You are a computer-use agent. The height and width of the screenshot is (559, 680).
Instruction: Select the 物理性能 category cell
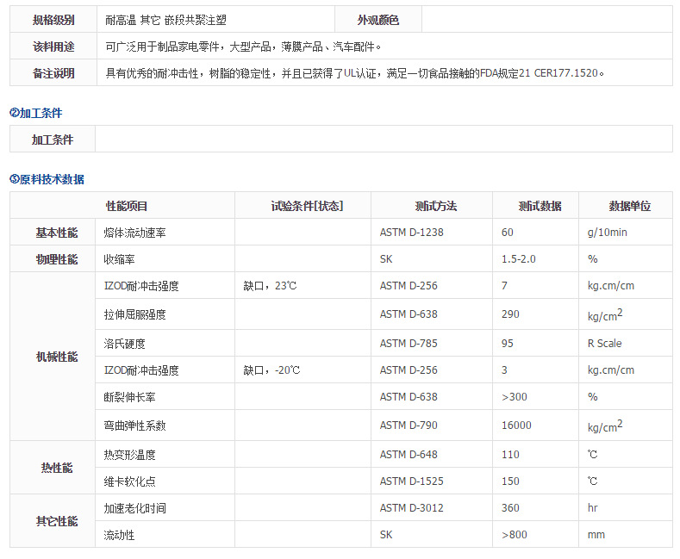point(53,259)
